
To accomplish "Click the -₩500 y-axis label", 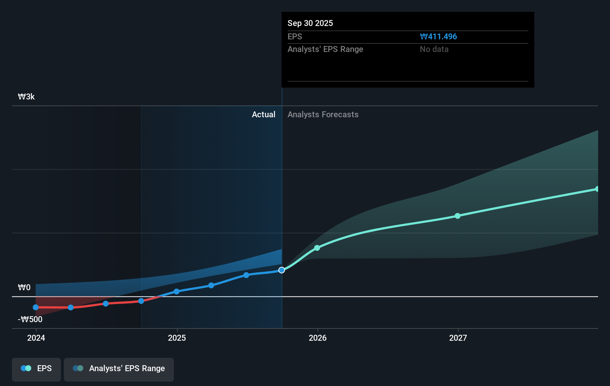I will pyautogui.click(x=30, y=320).
